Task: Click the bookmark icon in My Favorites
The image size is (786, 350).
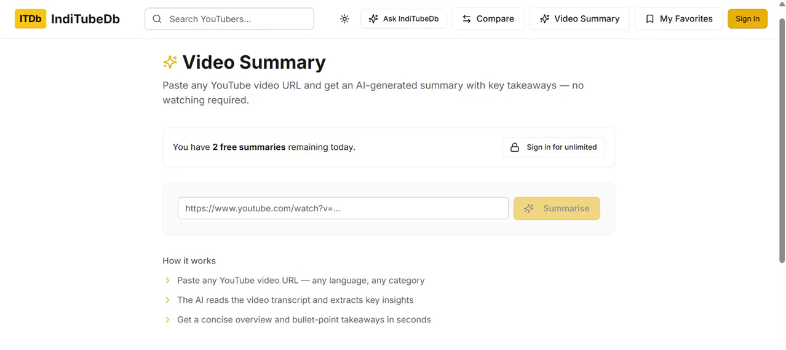Action: tap(649, 19)
